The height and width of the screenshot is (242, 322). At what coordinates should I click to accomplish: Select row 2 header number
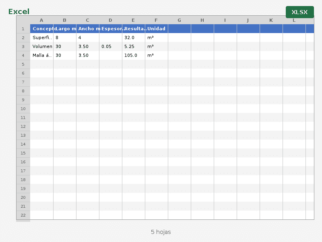coord(23,38)
